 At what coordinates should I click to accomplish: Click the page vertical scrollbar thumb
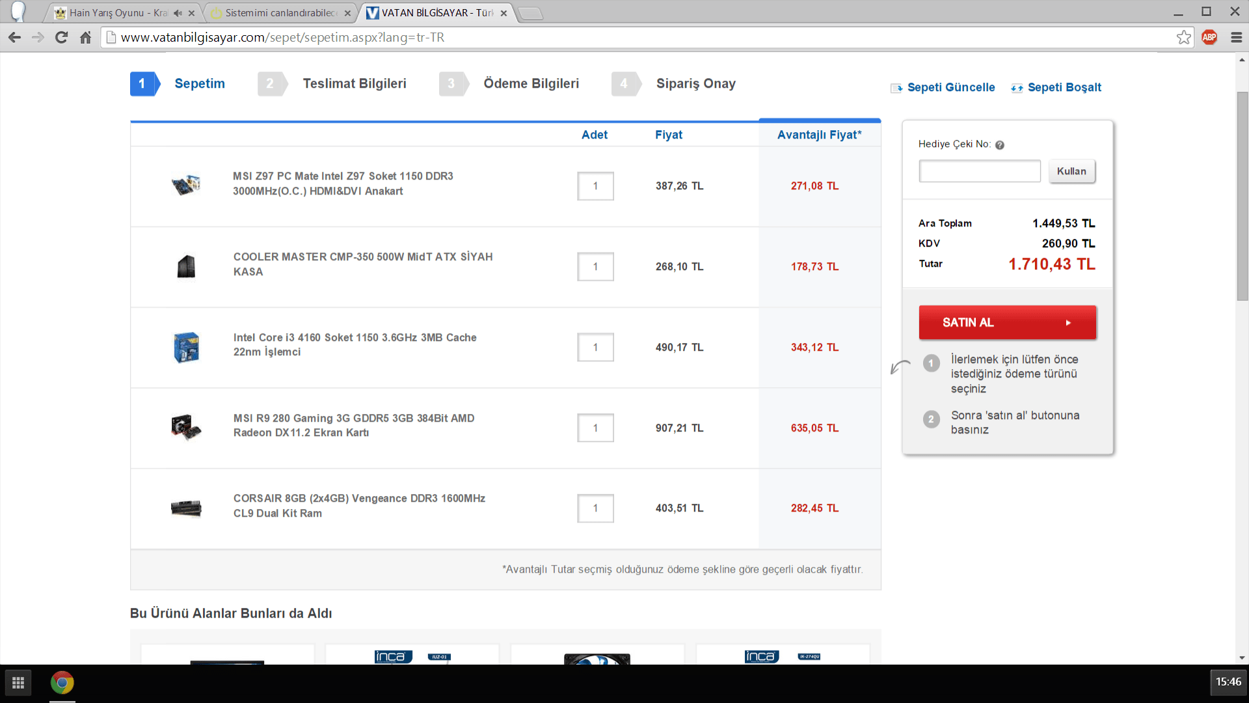point(1242,195)
